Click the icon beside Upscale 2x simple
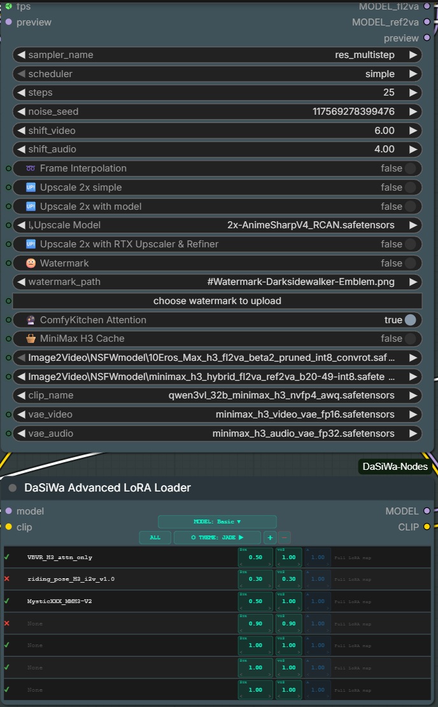 (31, 187)
